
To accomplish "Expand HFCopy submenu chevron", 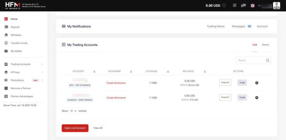I will 42,72.
